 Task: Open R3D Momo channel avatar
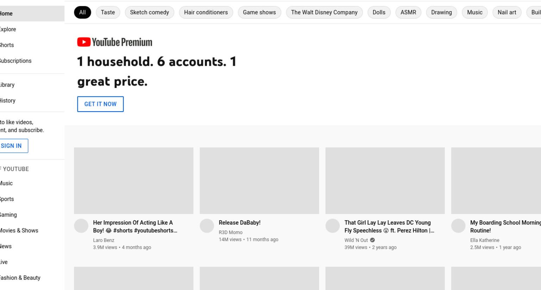tap(207, 226)
